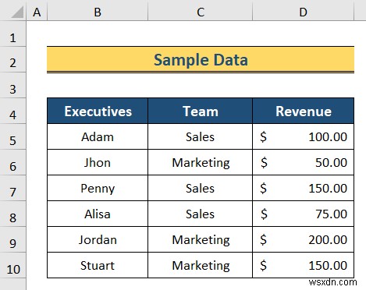Select the Executives header cell
This screenshot has width=366, height=290.
pos(98,111)
